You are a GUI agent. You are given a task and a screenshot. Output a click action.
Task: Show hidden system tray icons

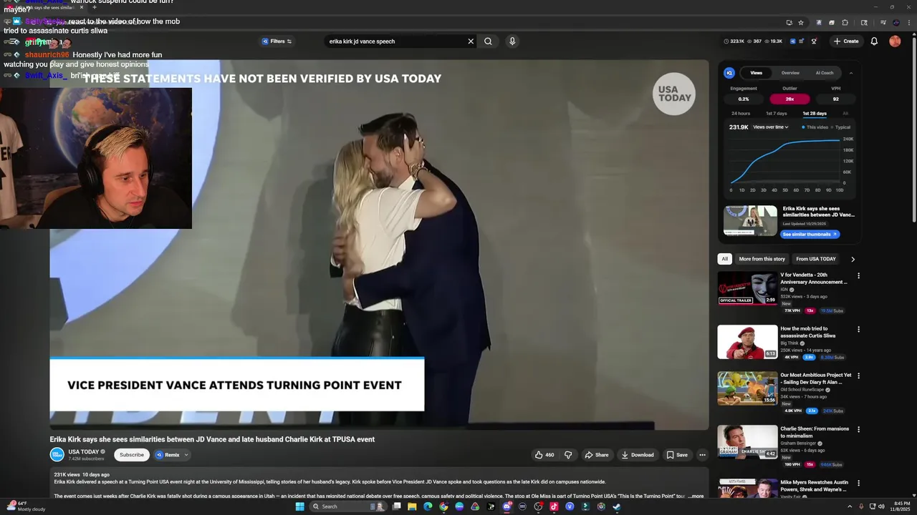(x=851, y=506)
